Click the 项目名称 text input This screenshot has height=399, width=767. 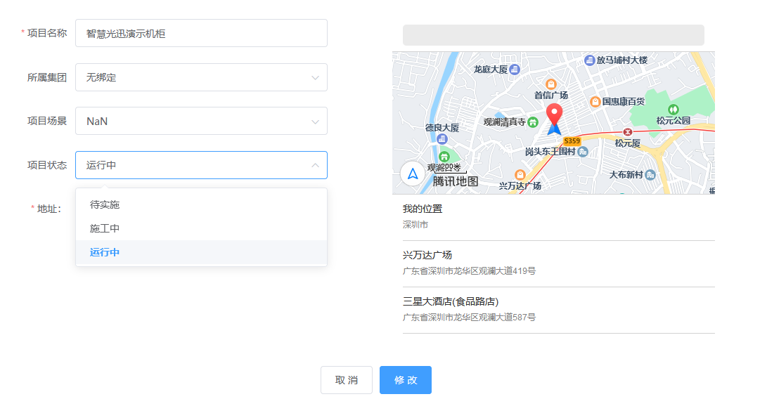201,33
